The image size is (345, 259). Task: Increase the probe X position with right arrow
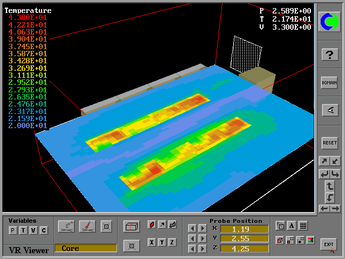pos(202,229)
